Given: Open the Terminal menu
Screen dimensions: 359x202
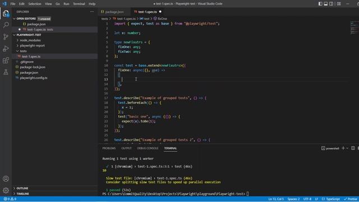Looking at the screenshot, I should [79, 4].
